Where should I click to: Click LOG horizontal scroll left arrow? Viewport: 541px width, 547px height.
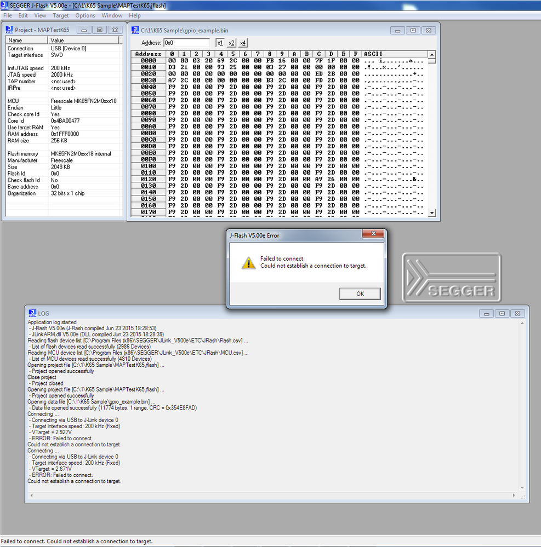tap(31, 496)
